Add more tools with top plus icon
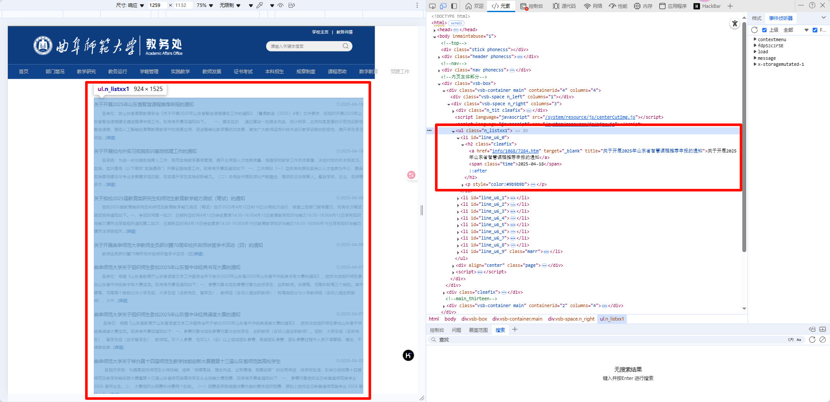The height and width of the screenshot is (402, 830). tap(730, 6)
